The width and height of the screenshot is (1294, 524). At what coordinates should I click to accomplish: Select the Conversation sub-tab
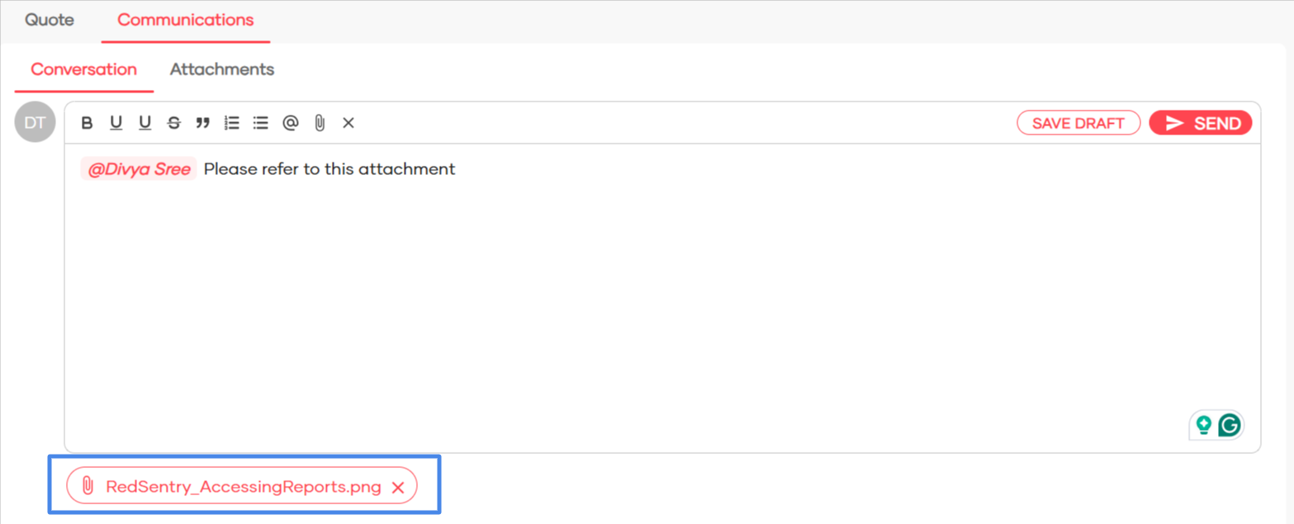pyautogui.click(x=84, y=69)
